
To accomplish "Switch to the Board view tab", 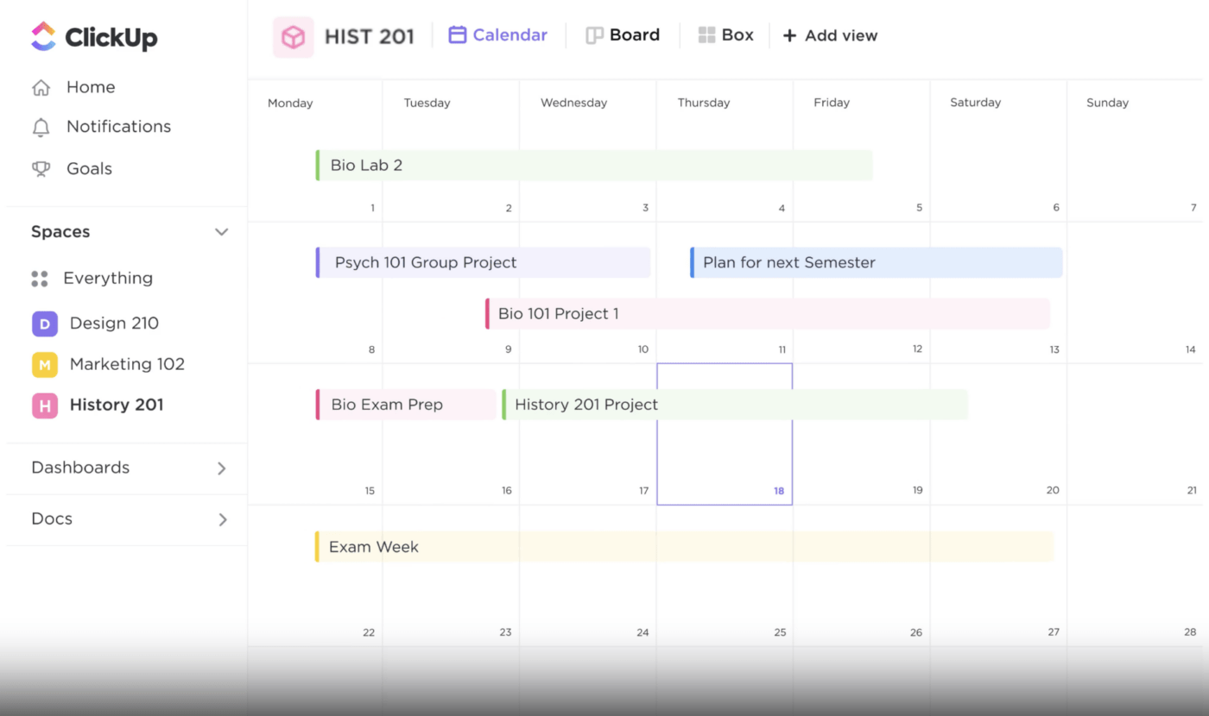I will click(x=623, y=35).
